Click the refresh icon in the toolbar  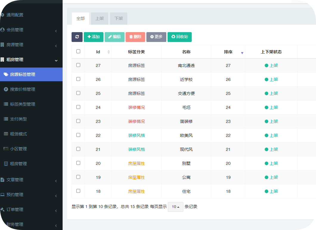77,37
